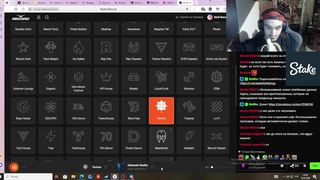Image resolution: width=320 pixels, height=180 pixels.
Task: Play the Workout station
Action: pos(189,81)
